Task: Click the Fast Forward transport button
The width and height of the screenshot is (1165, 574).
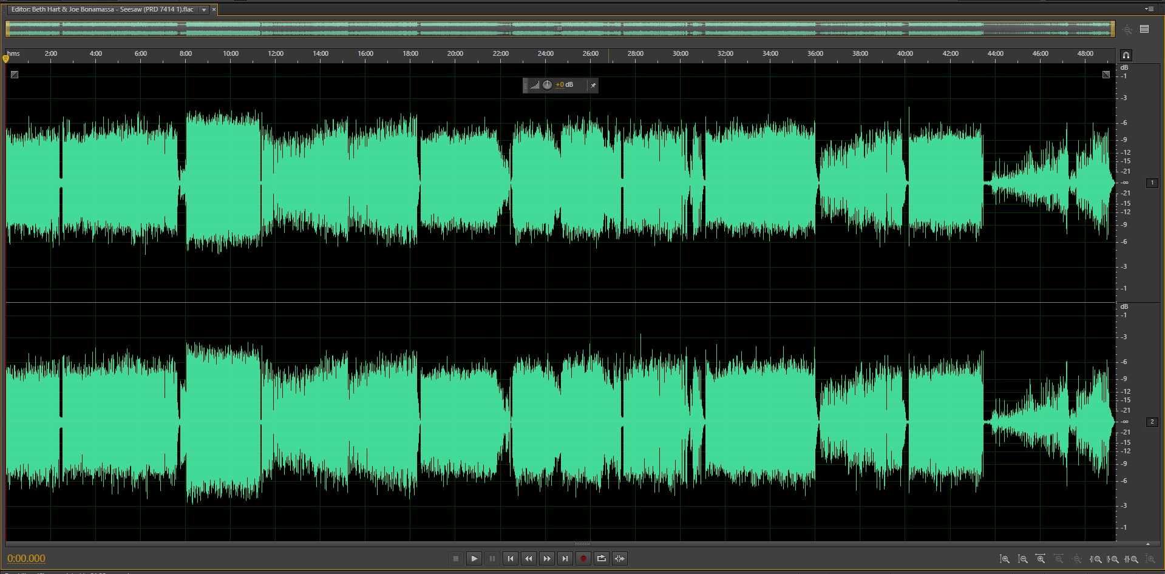Action: [x=547, y=558]
